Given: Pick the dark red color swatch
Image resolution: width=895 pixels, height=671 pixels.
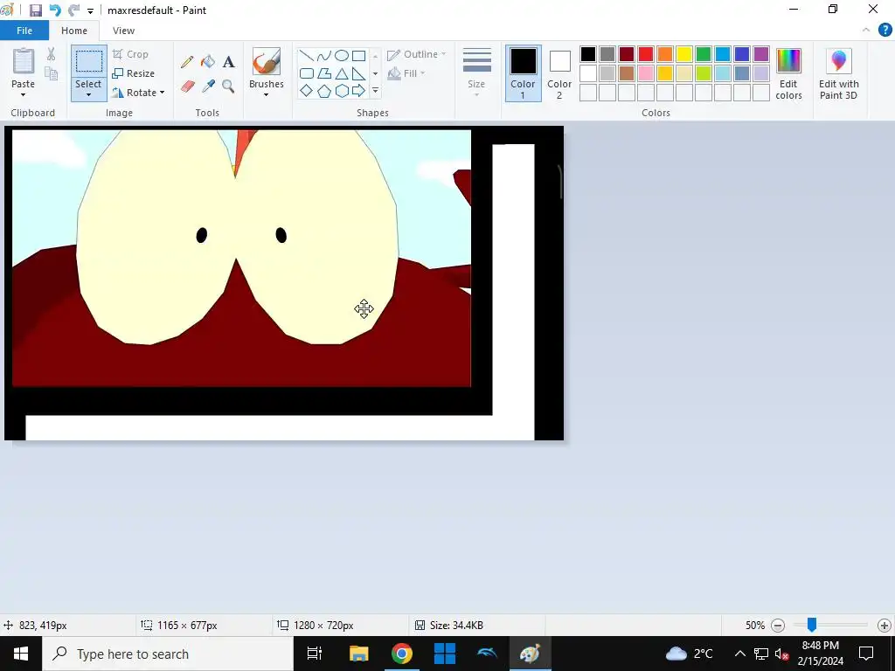Looking at the screenshot, I should (626, 54).
